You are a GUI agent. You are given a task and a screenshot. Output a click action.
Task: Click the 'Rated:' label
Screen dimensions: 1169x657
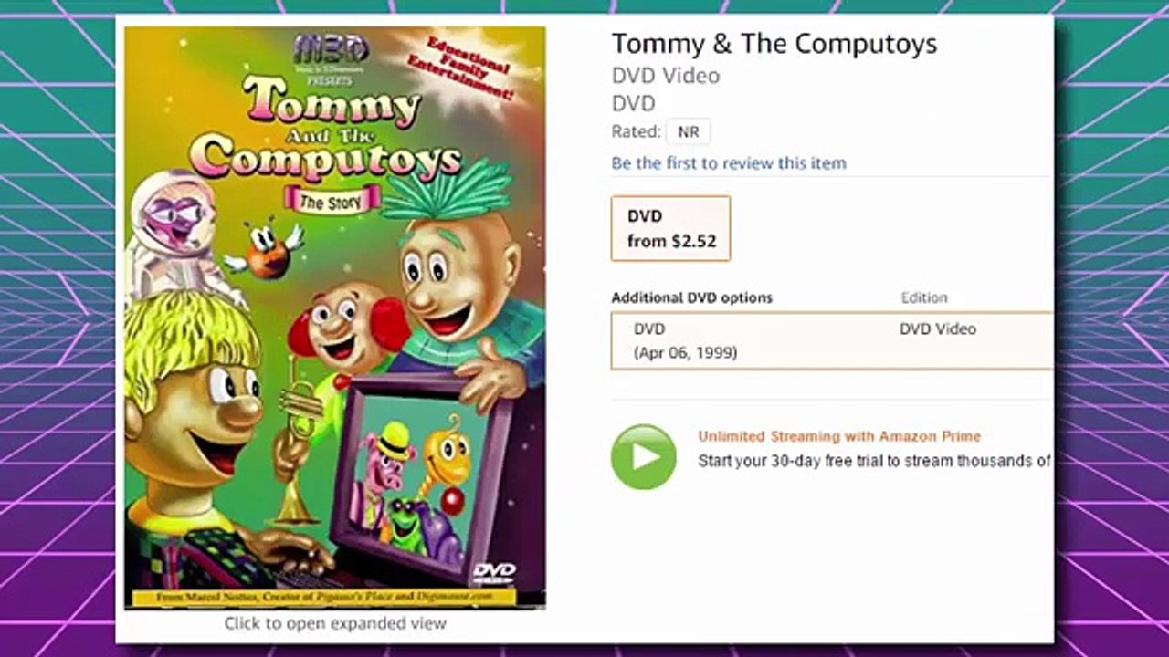tap(636, 132)
